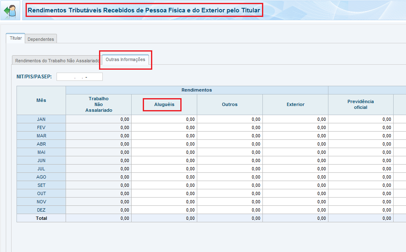Click the Total Exterior value
The height and width of the screenshot is (252, 406).
pyautogui.click(x=295, y=218)
